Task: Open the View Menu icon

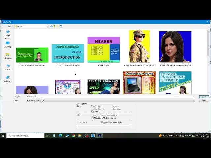Action: click(x=61, y=26)
